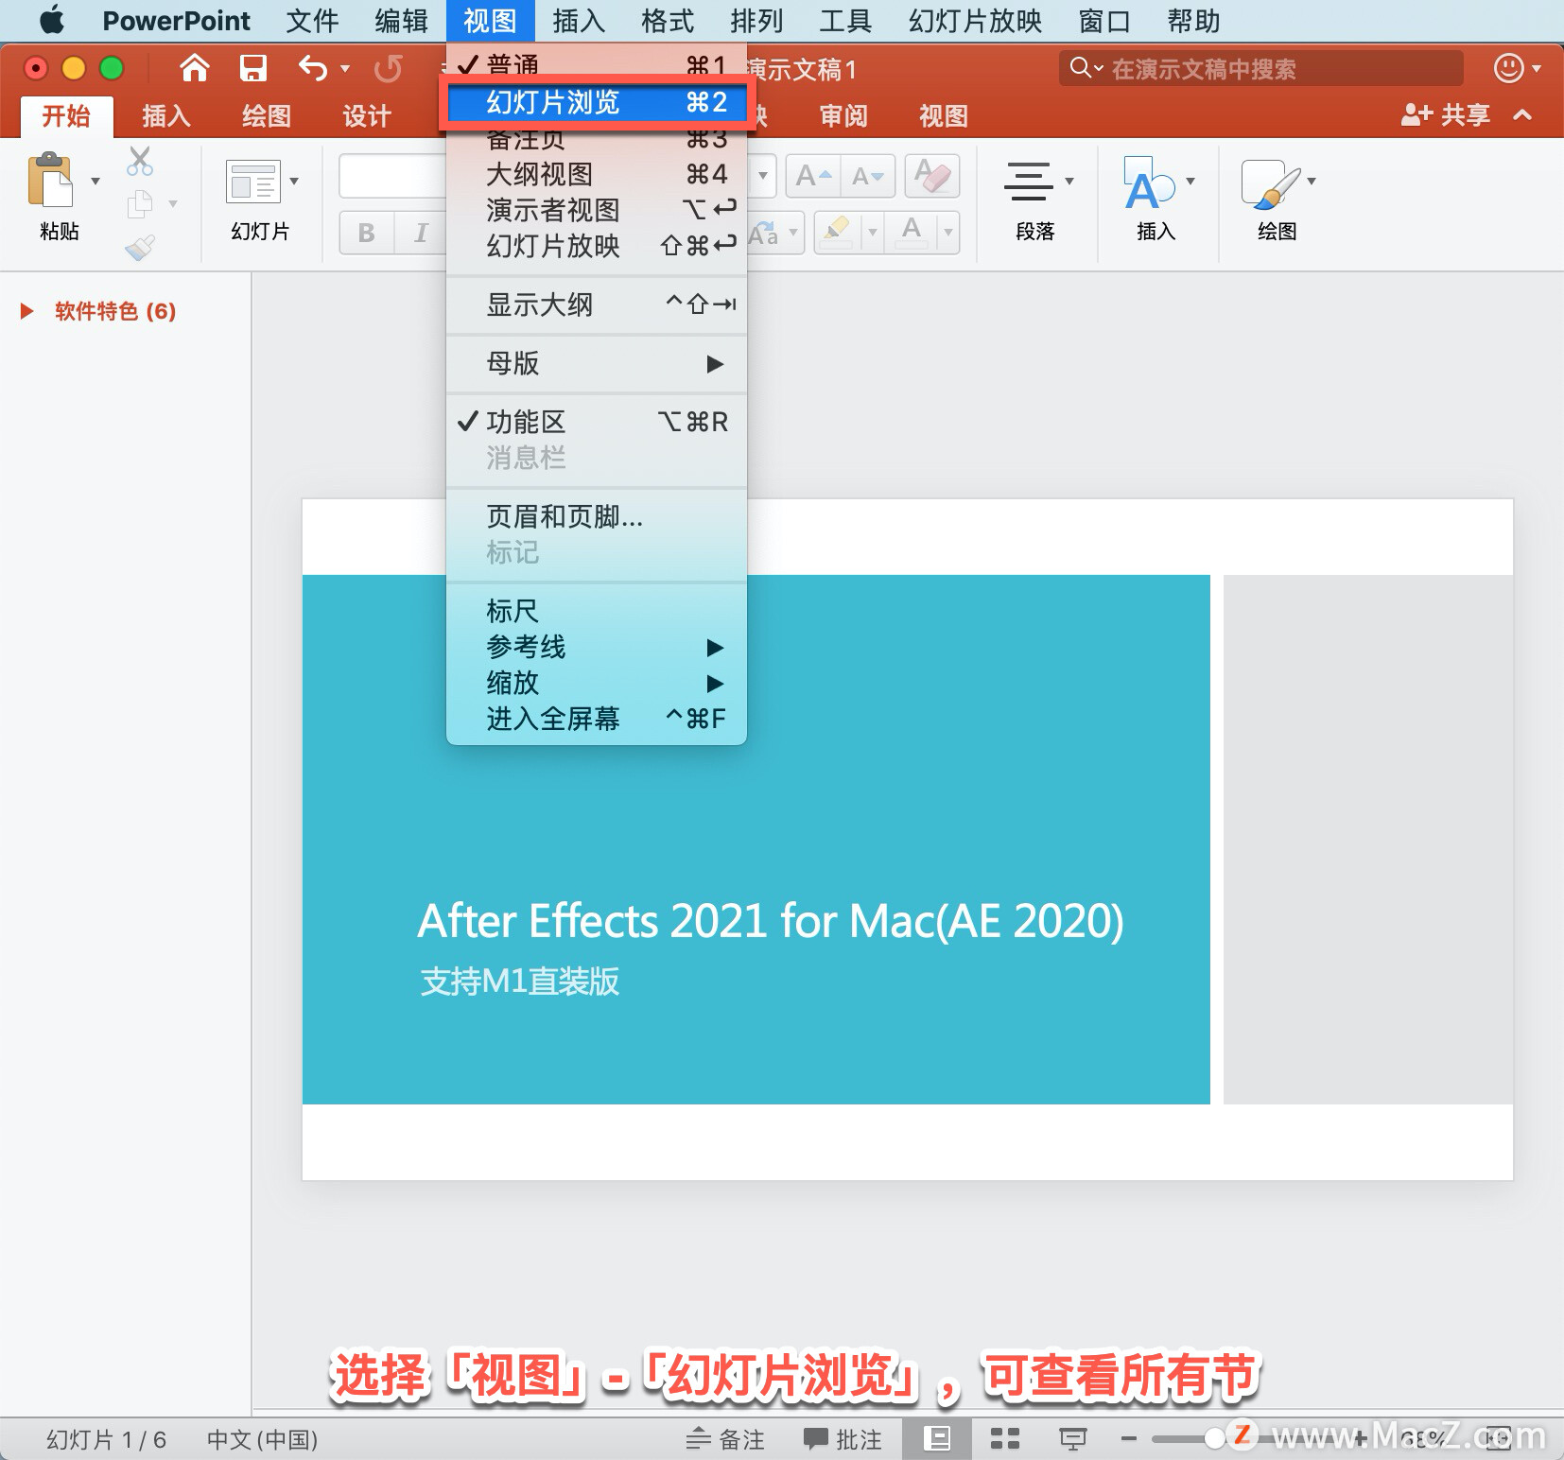Open the 幻灯片放映 menu in the menu bar

coord(975,20)
